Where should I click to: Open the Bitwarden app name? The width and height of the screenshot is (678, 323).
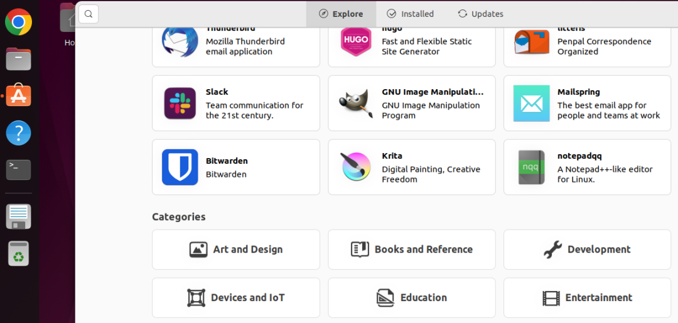227,161
